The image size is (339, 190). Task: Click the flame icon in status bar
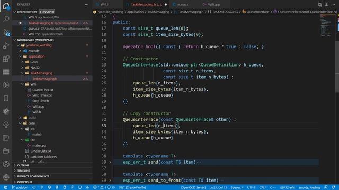tap(87, 187)
